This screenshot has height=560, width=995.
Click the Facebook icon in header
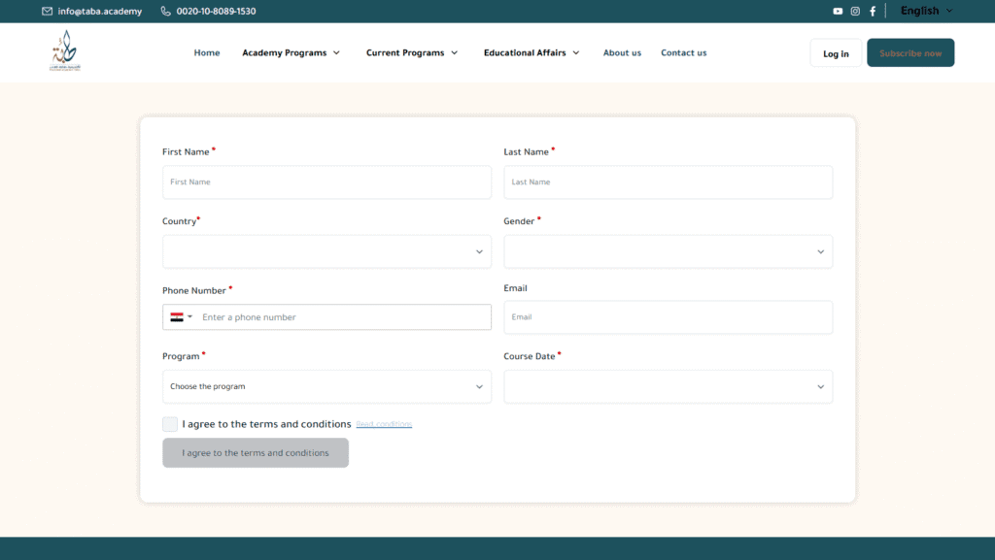[872, 12]
